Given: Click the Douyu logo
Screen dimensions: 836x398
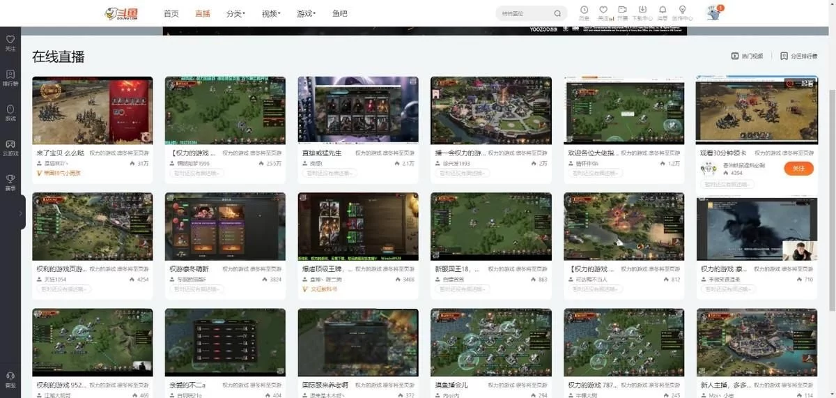Looking at the screenshot, I should pyautogui.click(x=121, y=13).
